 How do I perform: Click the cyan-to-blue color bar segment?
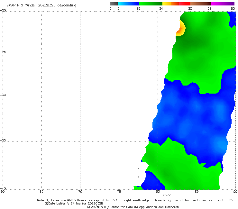tap(128, 4)
